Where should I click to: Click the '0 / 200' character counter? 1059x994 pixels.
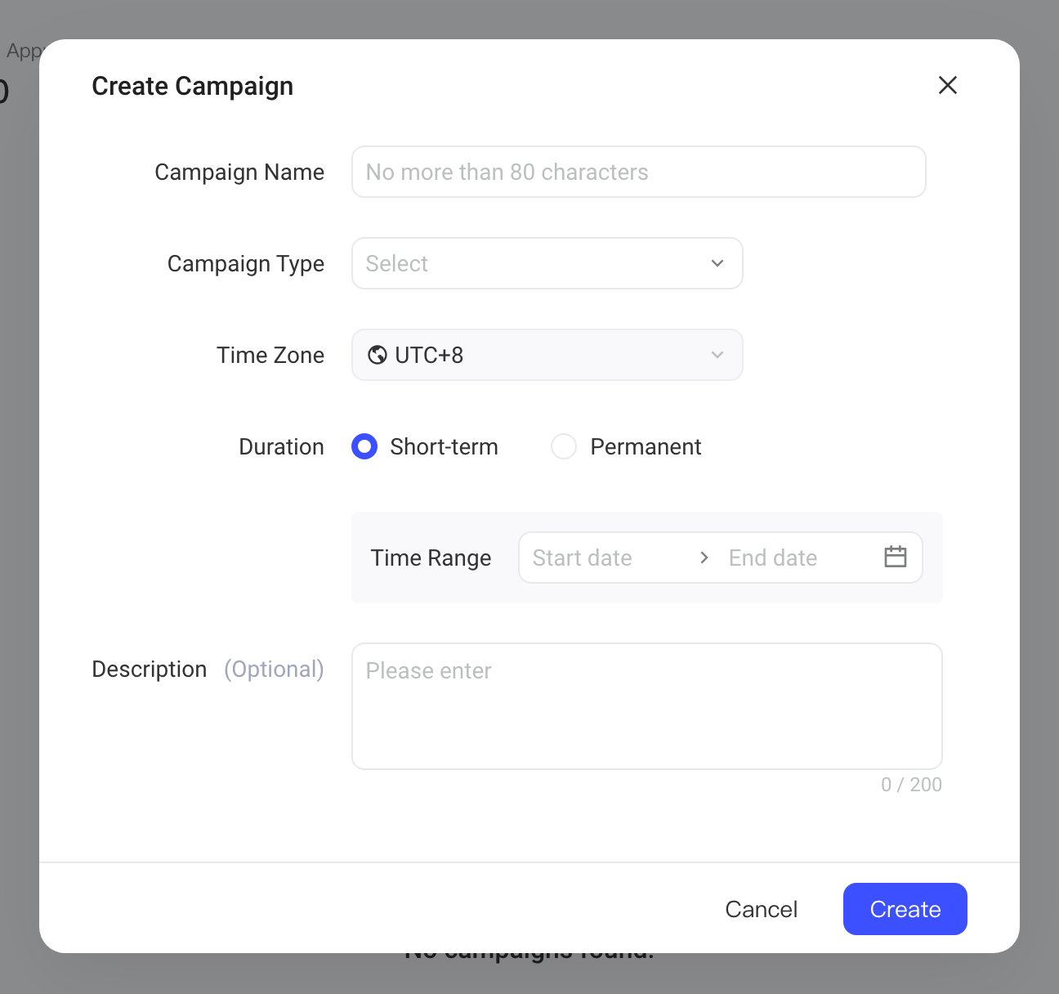click(x=911, y=785)
